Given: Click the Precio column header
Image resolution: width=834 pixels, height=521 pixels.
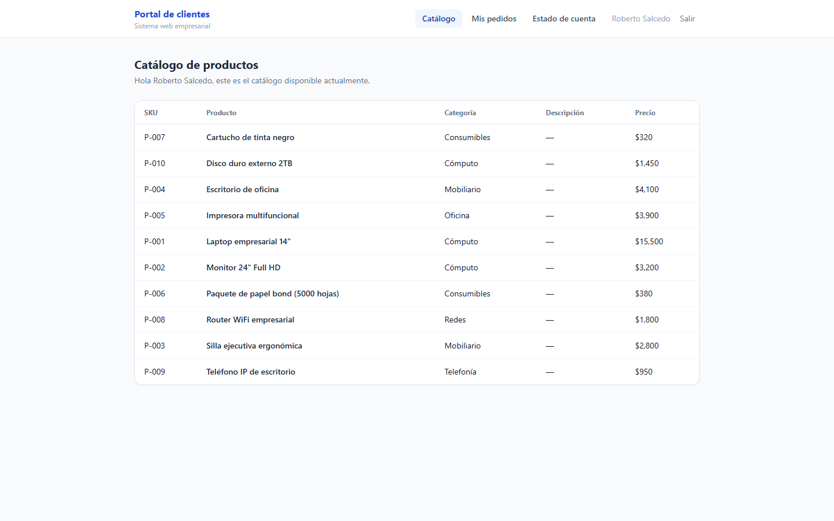Looking at the screenshot, I should [645, 113].
